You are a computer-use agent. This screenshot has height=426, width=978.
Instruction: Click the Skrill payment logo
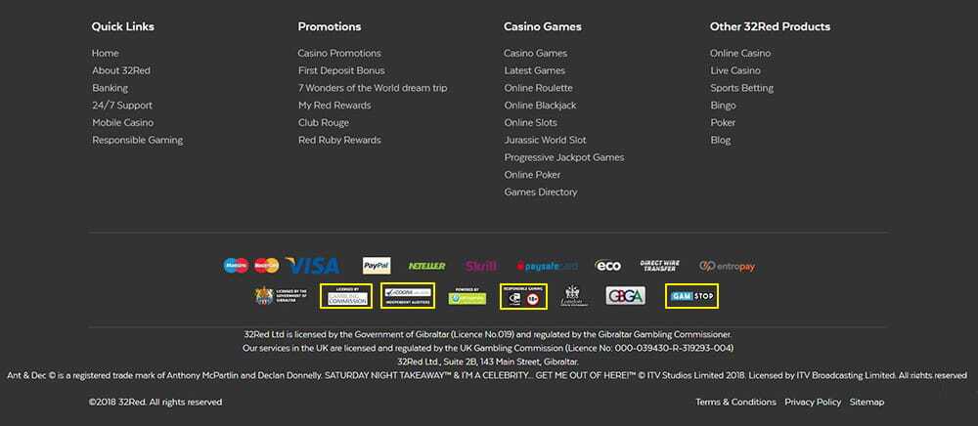click(480, 266)
